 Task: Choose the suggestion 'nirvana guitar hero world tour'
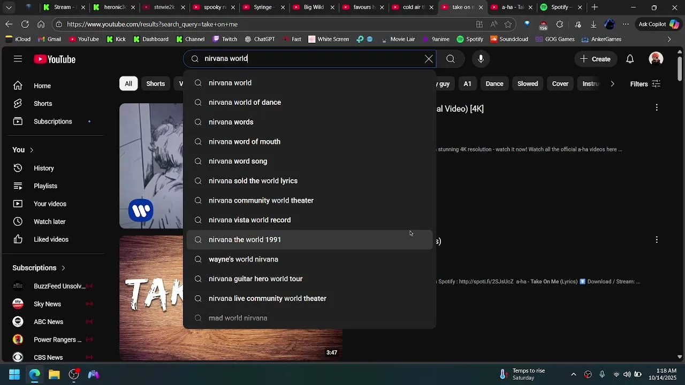click(310, 279)
